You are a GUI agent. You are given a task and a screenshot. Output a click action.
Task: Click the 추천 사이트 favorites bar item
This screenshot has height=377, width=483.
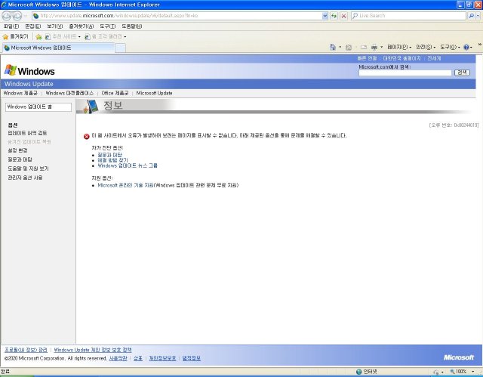[x=63, y=37]
